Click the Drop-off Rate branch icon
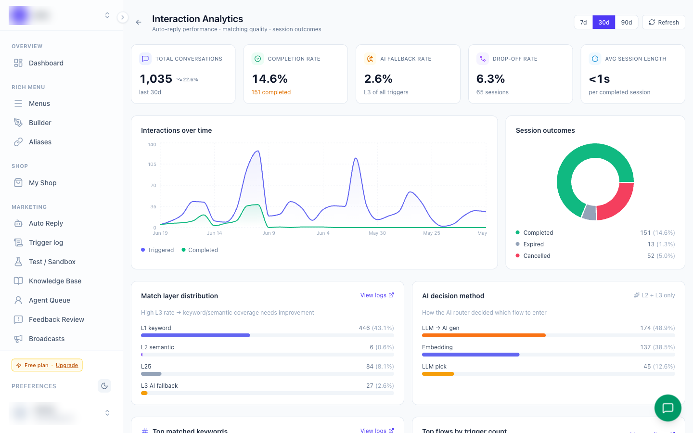The height and width of the screenshot is (433, 693). (482, 59)
